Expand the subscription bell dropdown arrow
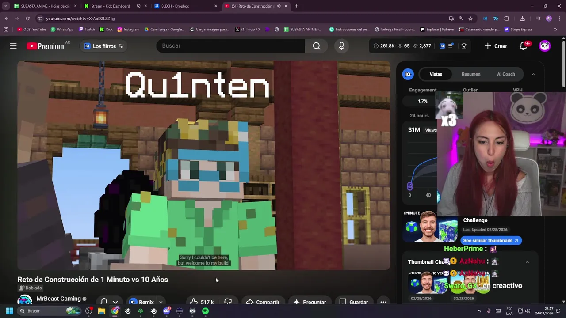Viewport: 566px width, 318px height. [115, 302]
